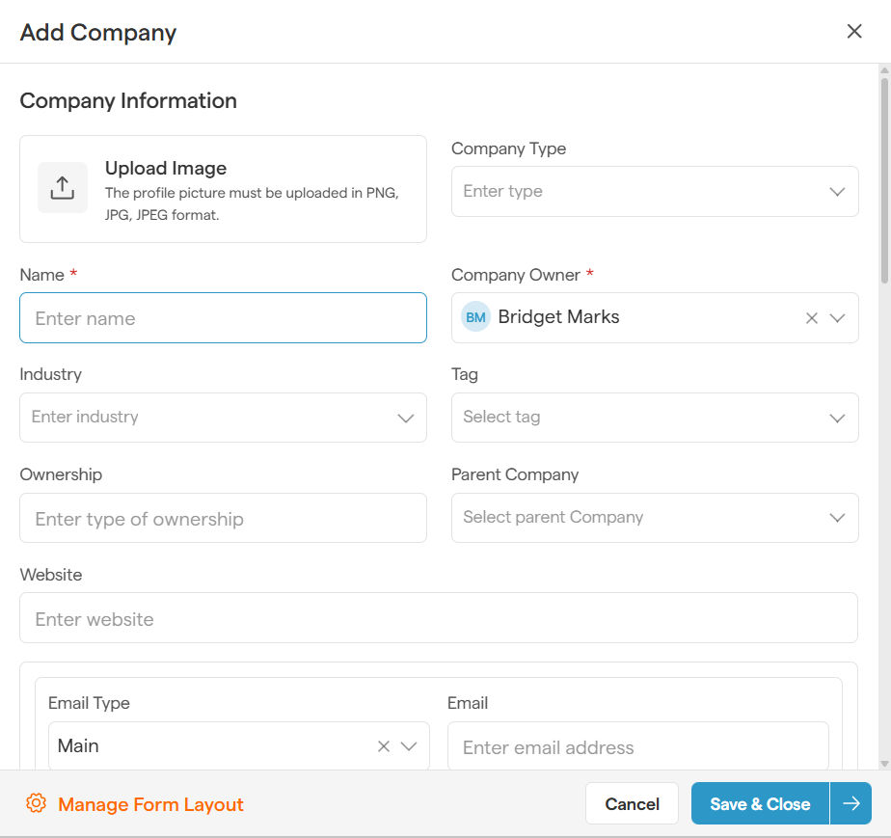Open the Company Owner dropdown chevron
Viewport: 891px width, 838px height.
pyautogui.click(x=837, y=318)
